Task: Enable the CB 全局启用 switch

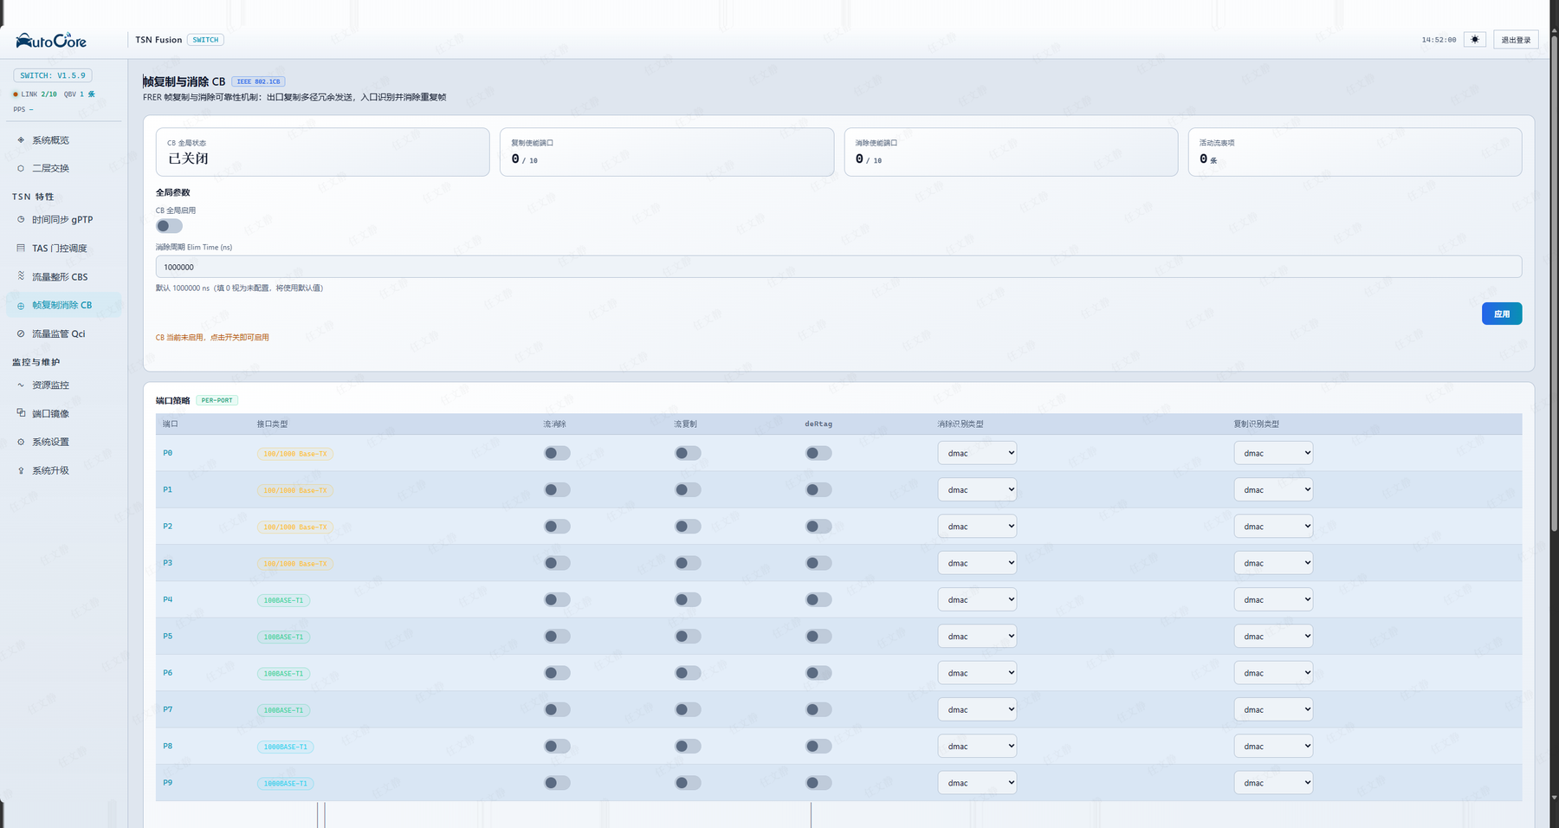Action: click(169, 226)
